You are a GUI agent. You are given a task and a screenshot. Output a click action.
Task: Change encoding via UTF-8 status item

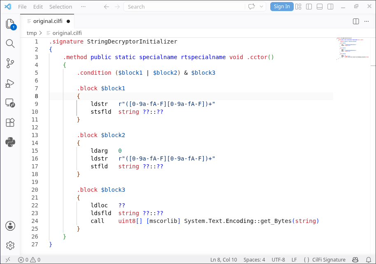coord(278,260)
